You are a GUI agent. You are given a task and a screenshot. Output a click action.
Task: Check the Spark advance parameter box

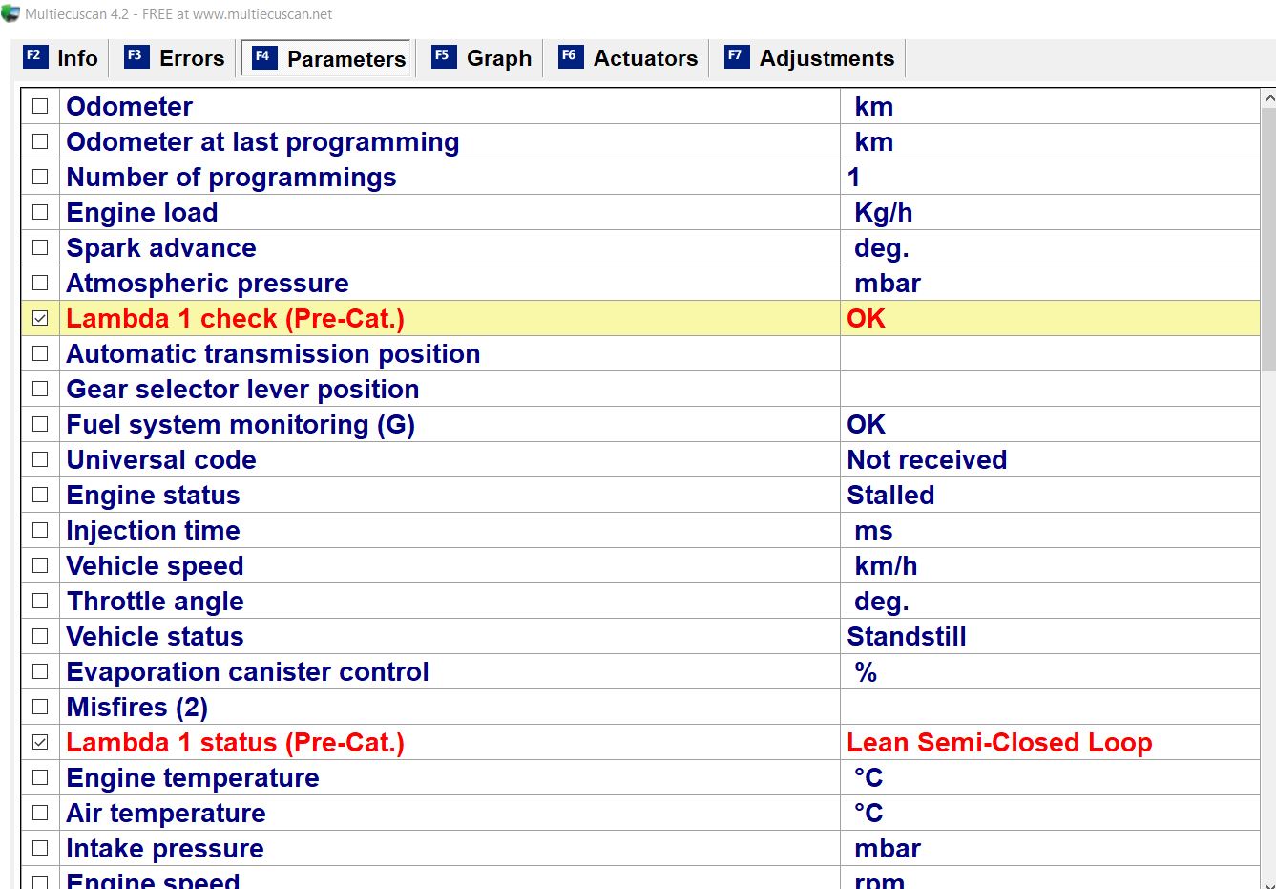pos(40,247)
